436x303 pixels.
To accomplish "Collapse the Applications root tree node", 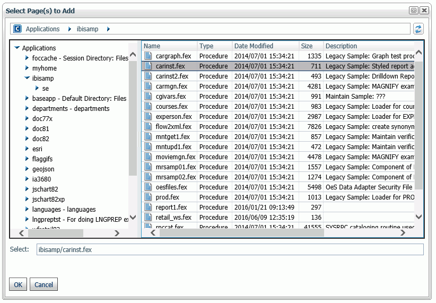I will pyautogui.click(x=17, y=48).
